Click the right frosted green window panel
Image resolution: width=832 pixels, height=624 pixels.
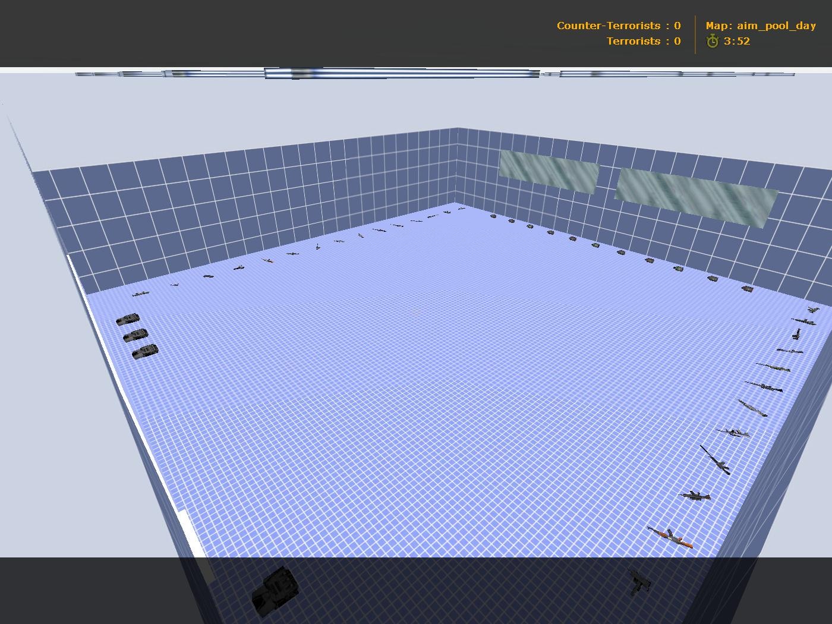coord(695,193)
